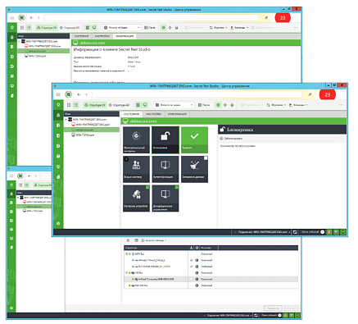The width and height of the screenshot is (358, 324).
Task: Open Команды dropdown in top back window
Action: [239, 28]
